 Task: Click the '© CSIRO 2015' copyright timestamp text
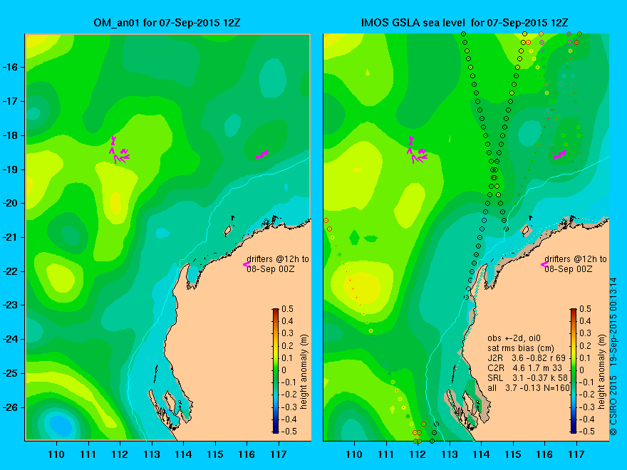coord(613,357)
